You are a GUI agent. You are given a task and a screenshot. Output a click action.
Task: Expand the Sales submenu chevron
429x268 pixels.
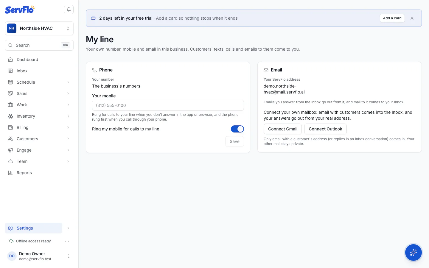tap(68, 94)
